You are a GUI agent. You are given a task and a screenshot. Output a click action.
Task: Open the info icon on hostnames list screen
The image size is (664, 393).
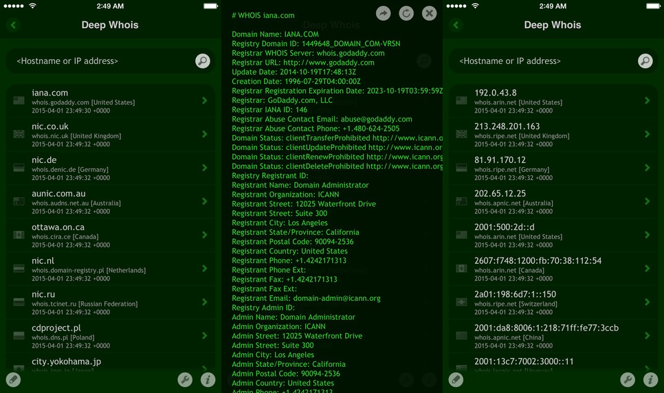point(208,379)
